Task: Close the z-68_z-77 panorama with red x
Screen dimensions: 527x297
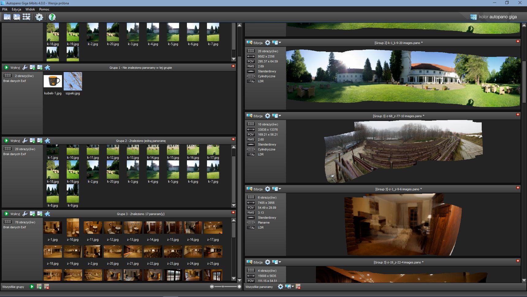Action: click(x=518, y=114)
